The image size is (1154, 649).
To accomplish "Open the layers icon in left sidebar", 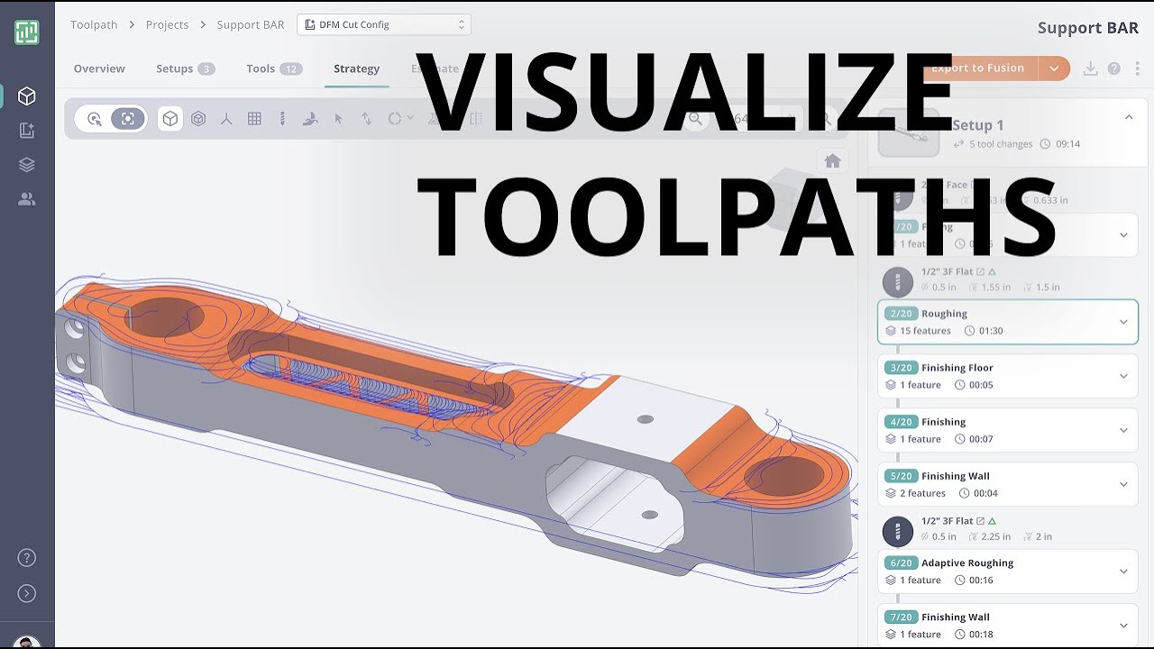I will coord(27,165).
